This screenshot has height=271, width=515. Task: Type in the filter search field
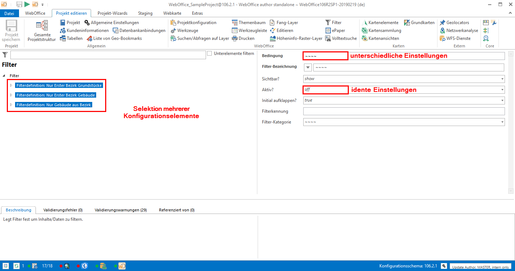(x=108, y=55)
